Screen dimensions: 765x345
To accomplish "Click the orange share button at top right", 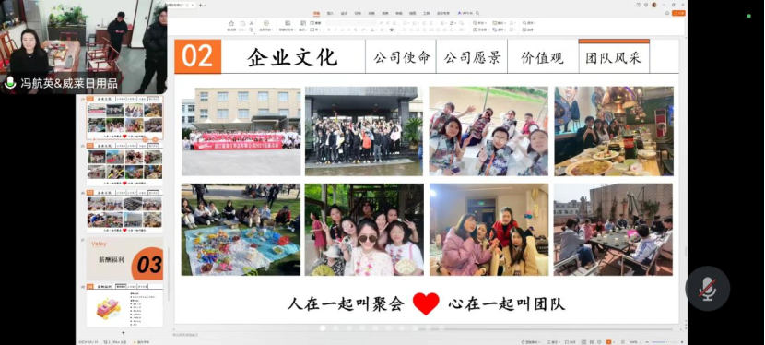I will pyautogui.click(x=678, y=13).
